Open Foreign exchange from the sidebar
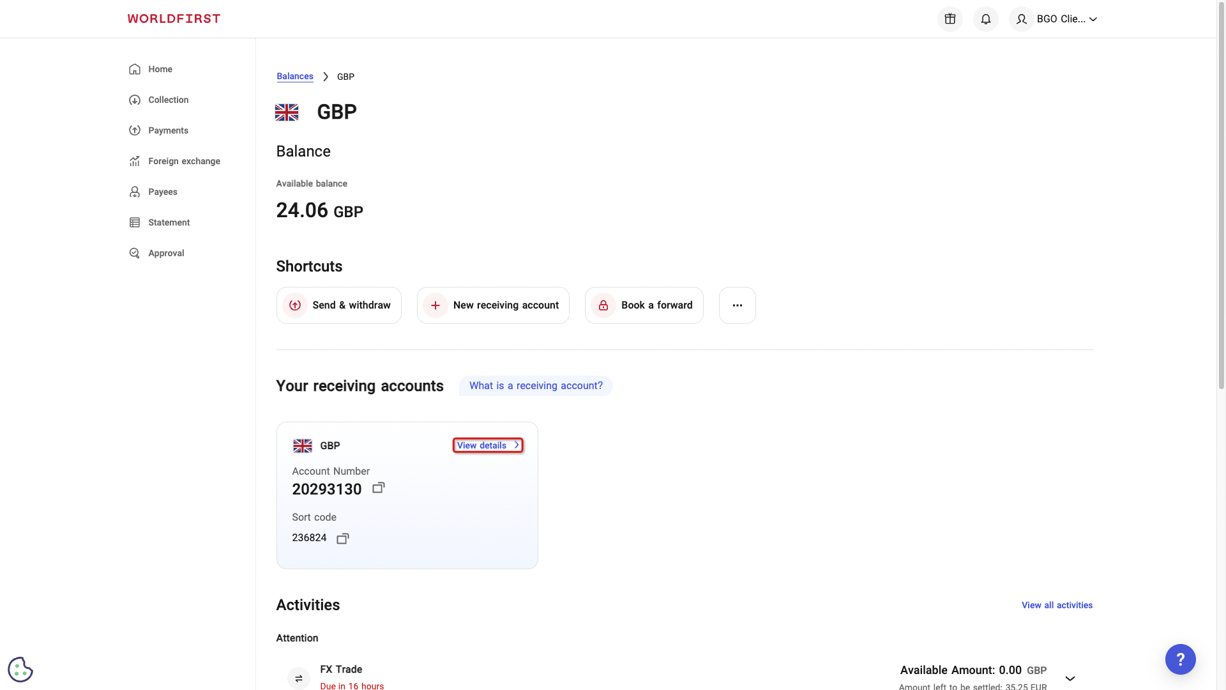Screen dimensions: 1226x690 click(183, 161)
